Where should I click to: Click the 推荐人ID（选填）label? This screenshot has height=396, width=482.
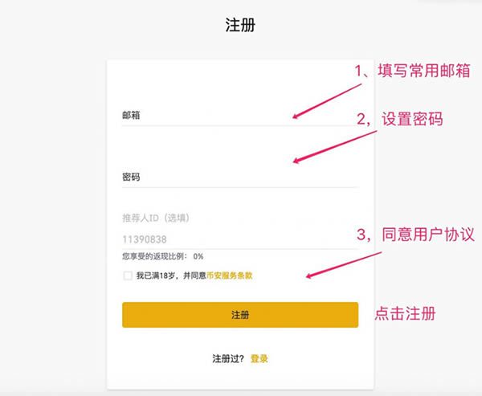coord(156,218)
